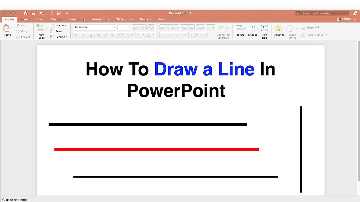Open the Shape Fill color menu

click(311, 27)
